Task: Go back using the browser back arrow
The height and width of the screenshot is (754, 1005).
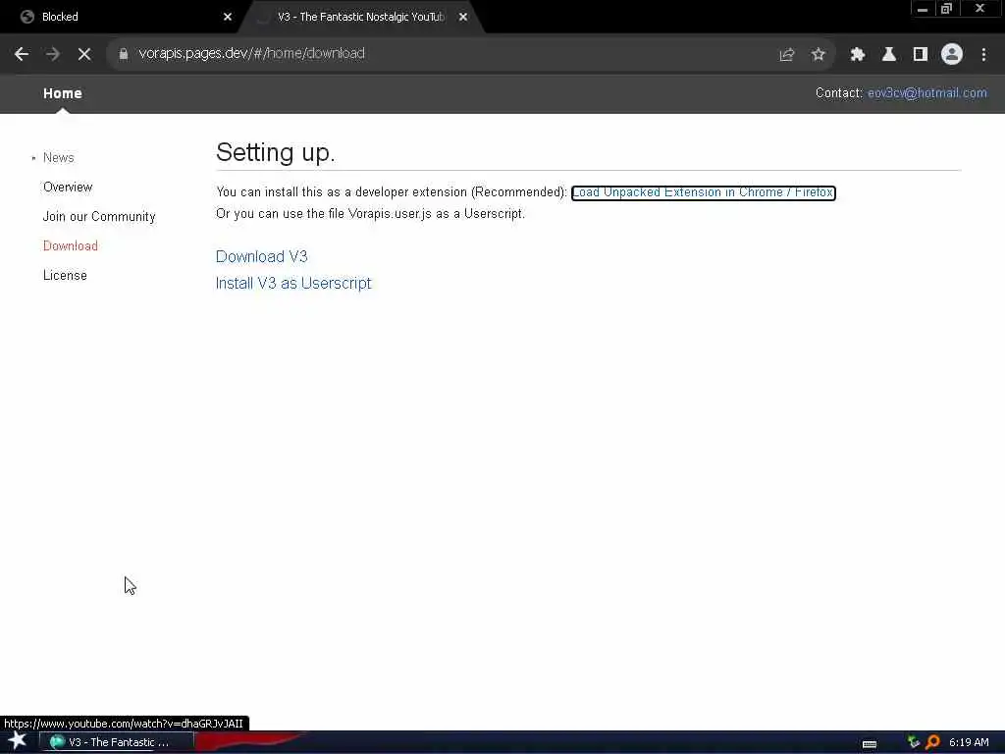Action: pos(22,54)
